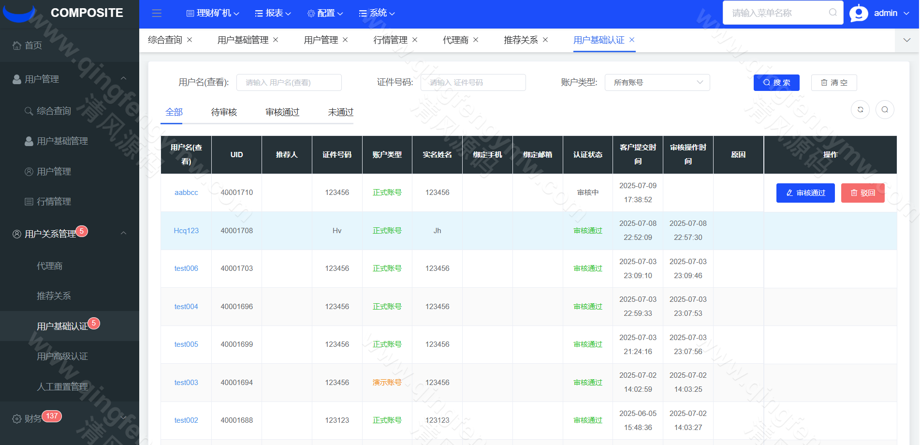Image resolution: width=920 pixels, height=445 pixels.
Task: Collapse the sidebar using the hamburger icon
Action: tap(156, 13)
